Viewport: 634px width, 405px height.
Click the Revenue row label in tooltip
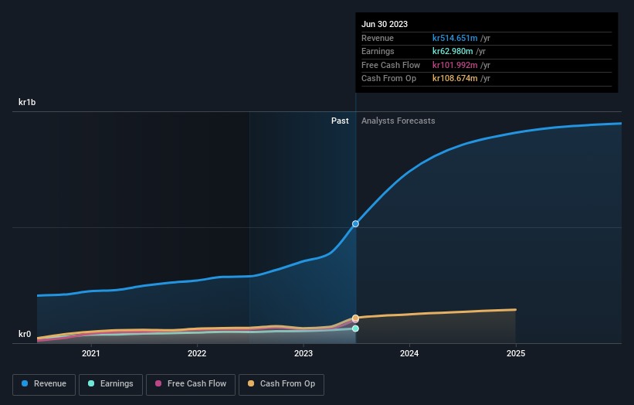[x=378, y=38]
